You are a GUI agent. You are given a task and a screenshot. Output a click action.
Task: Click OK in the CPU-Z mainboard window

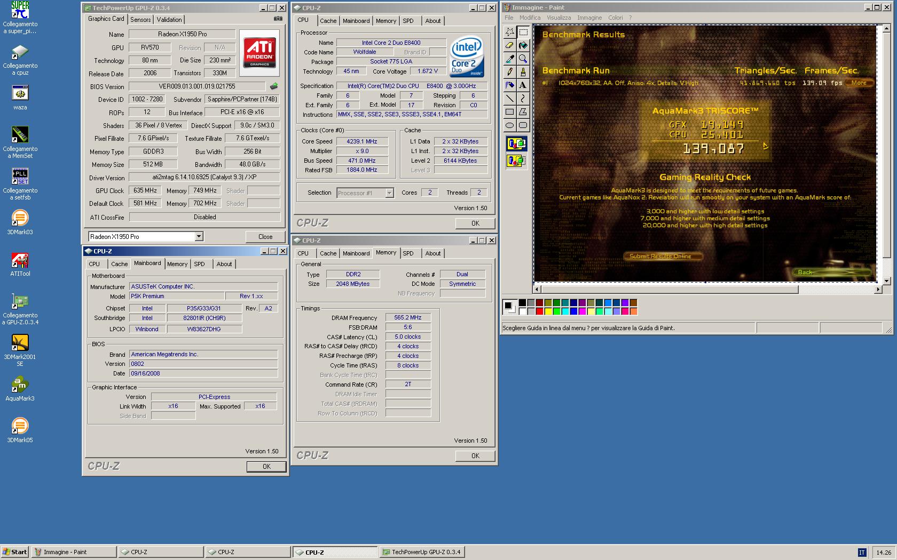266,467
